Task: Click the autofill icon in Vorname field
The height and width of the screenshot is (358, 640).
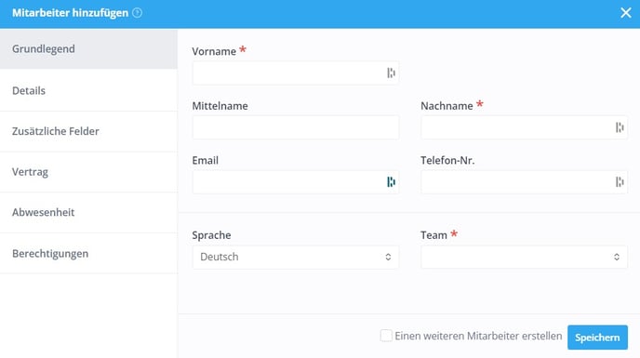Action: (x=391, y=73)
